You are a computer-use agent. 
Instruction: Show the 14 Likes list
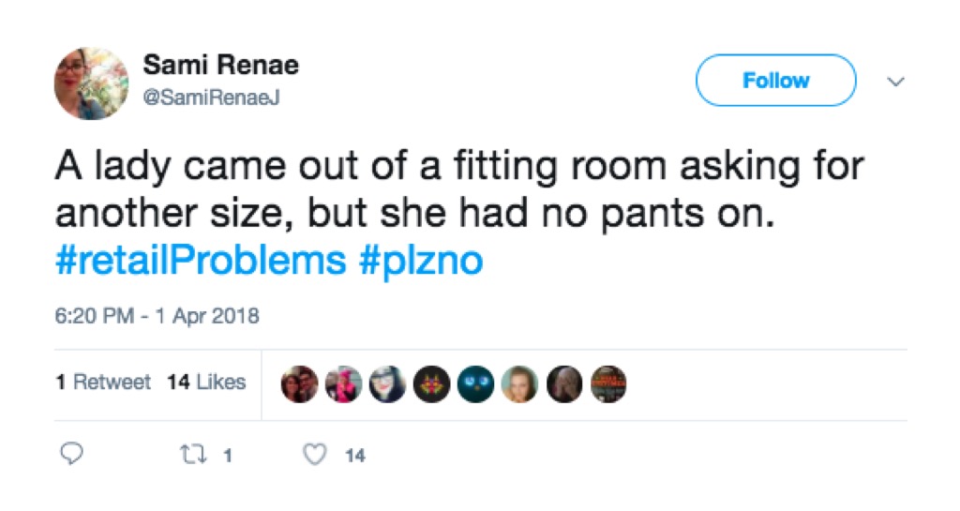point(206,383)
